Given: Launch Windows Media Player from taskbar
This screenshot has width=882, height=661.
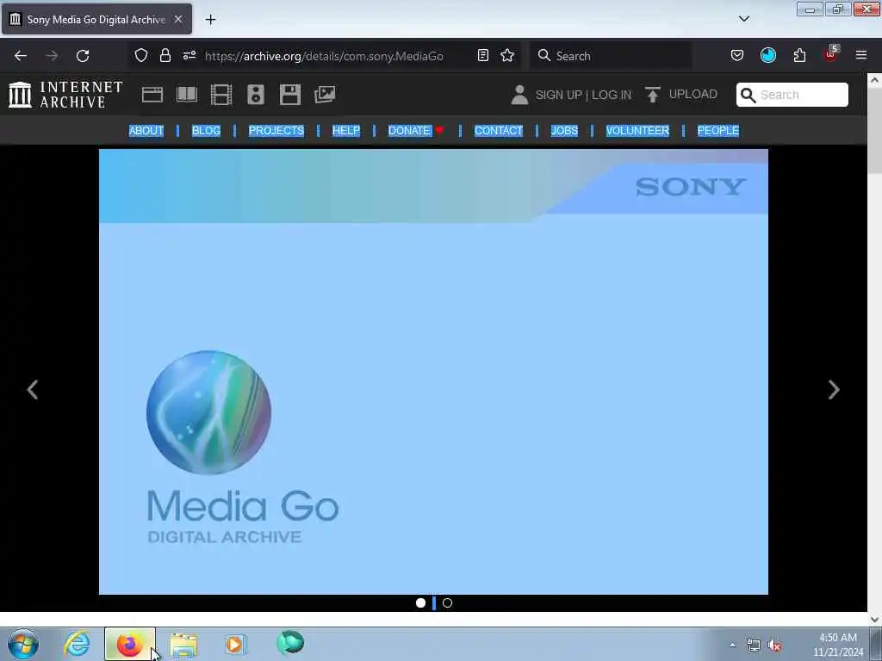Looking at the screenshot, I should click(235, 644).
